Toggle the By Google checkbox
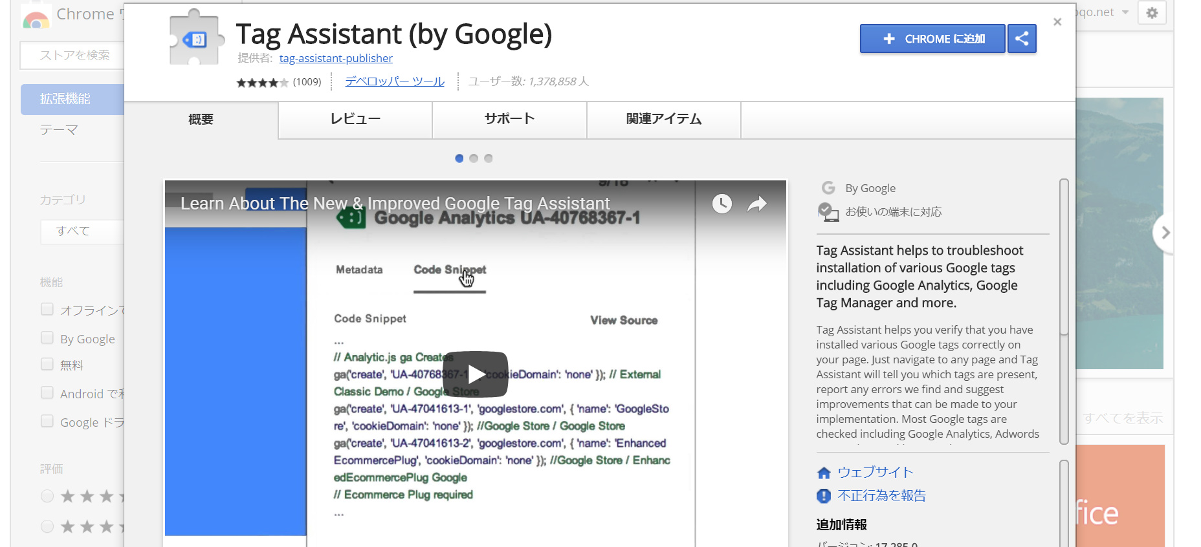 [x=47, y=338]
